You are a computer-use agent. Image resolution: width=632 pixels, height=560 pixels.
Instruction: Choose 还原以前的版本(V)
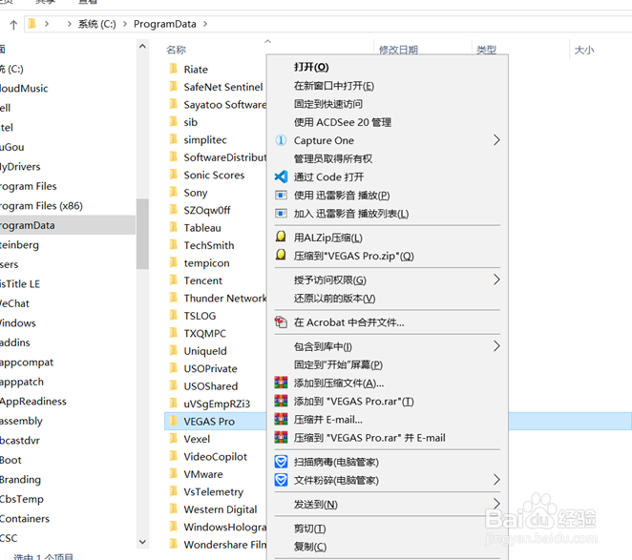(x=334, y=299)
